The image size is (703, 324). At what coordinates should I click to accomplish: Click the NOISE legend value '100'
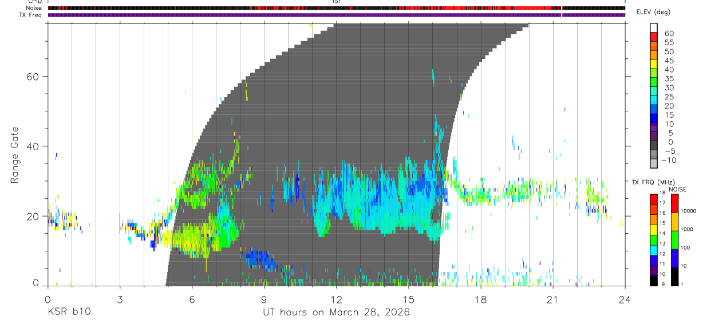tap(686, 247)
